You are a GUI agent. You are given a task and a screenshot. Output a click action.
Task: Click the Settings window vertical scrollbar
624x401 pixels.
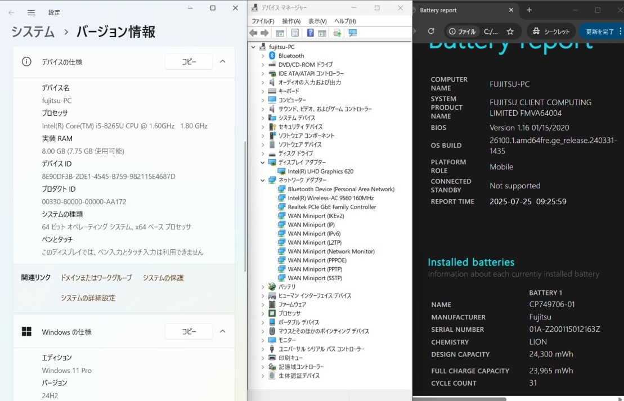pyautogui.click(x=245, y=207)
